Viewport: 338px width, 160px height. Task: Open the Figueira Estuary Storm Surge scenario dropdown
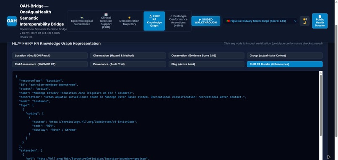click(260, 21)
